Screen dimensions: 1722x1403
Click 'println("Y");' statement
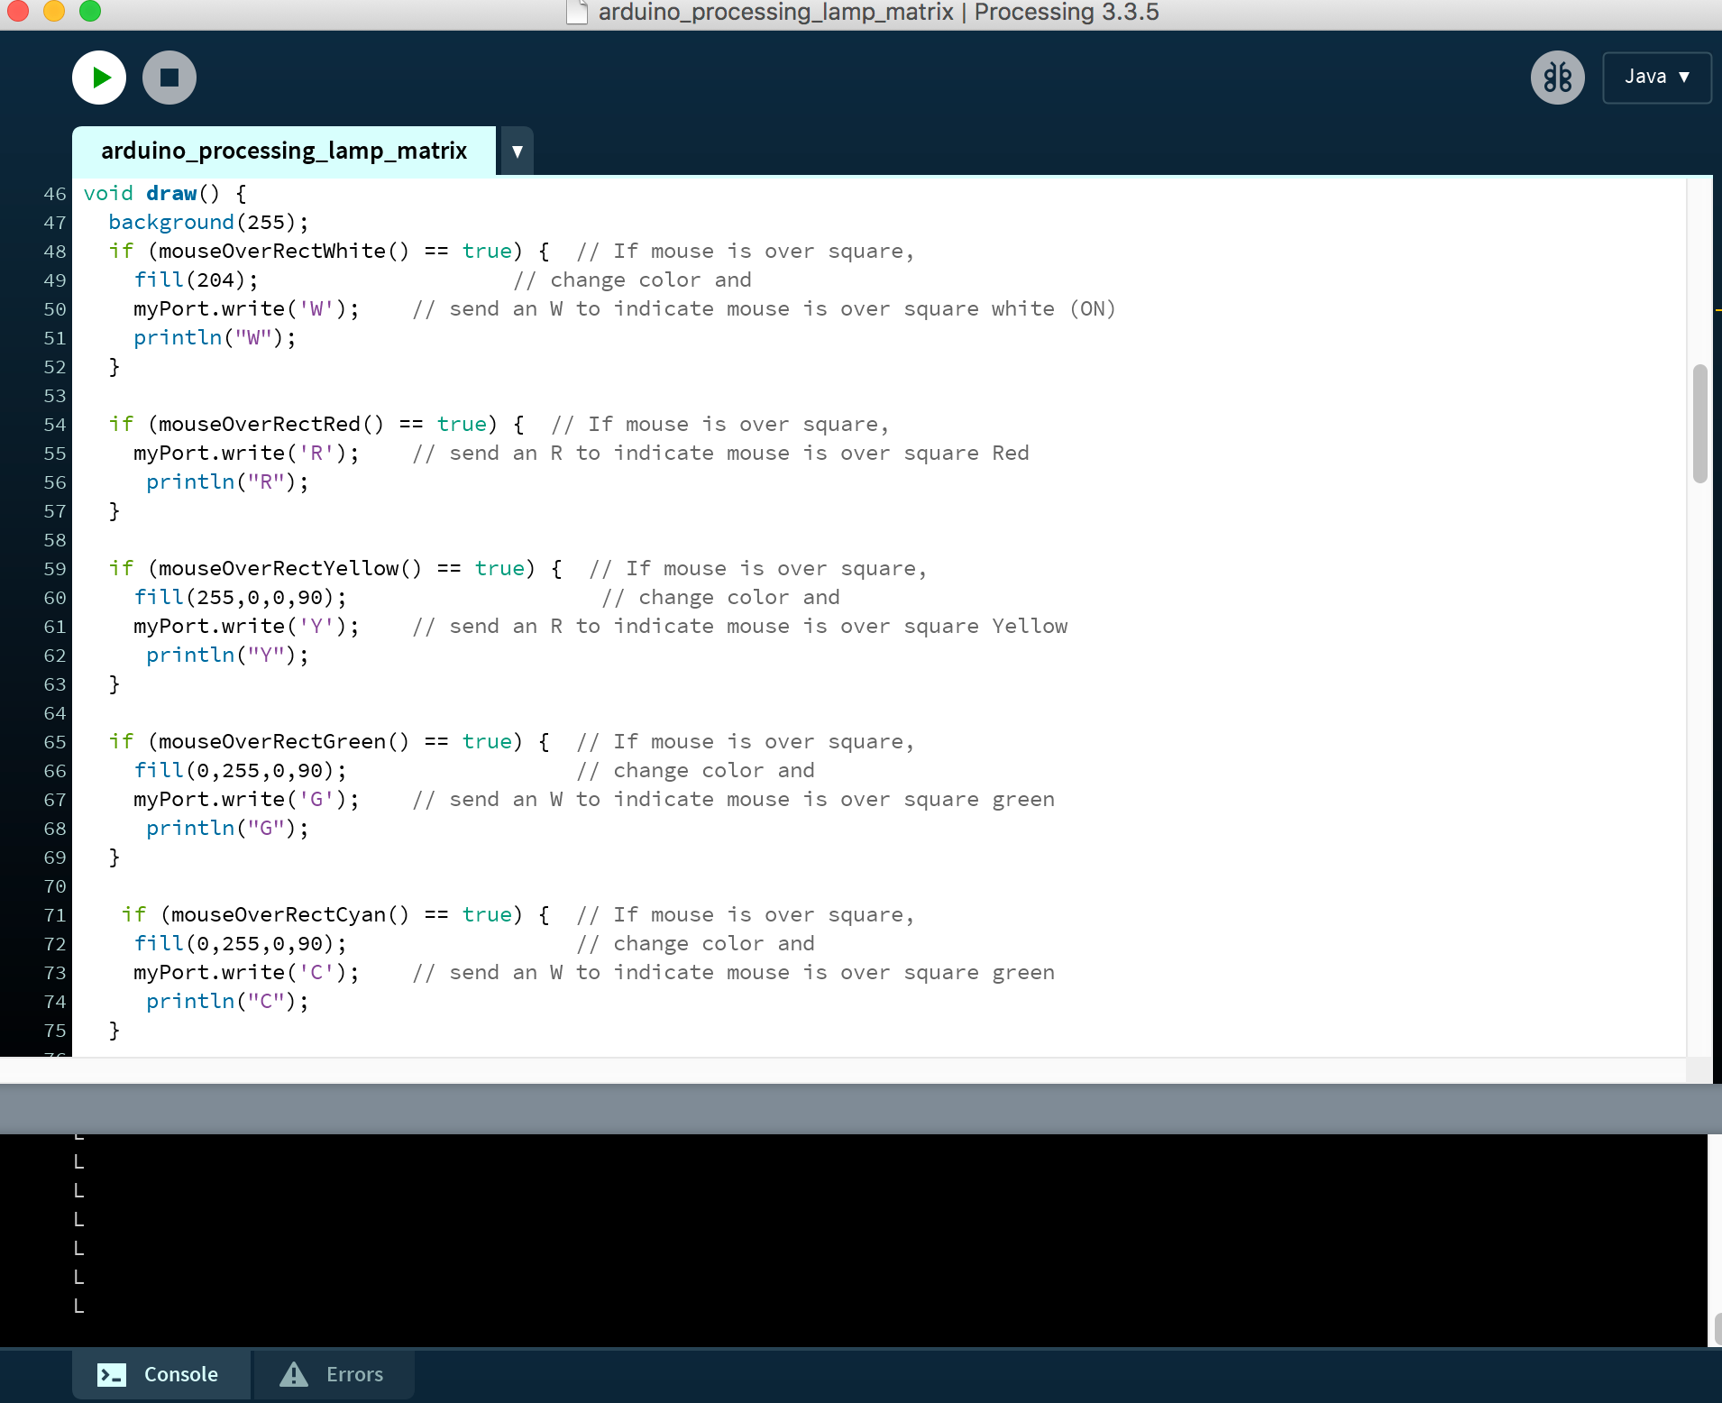pos(227,655)
